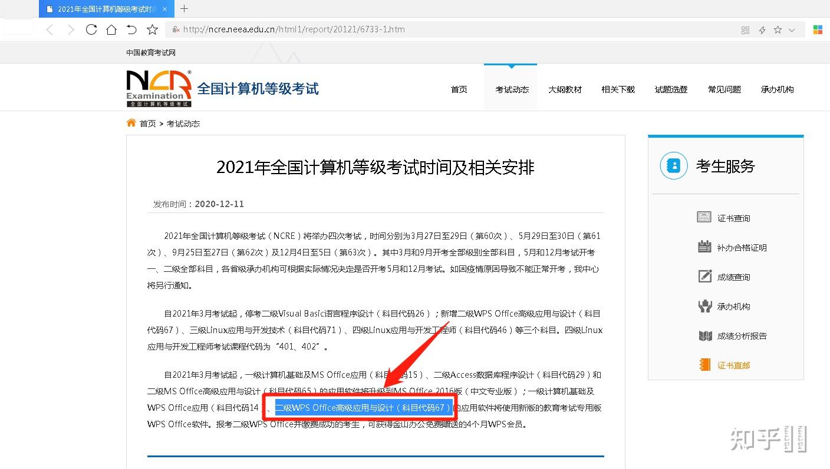The height and width of the screenshot is (469, 830).
Task: Open the 成绩查询 link
Action: (x=734, y=277)
